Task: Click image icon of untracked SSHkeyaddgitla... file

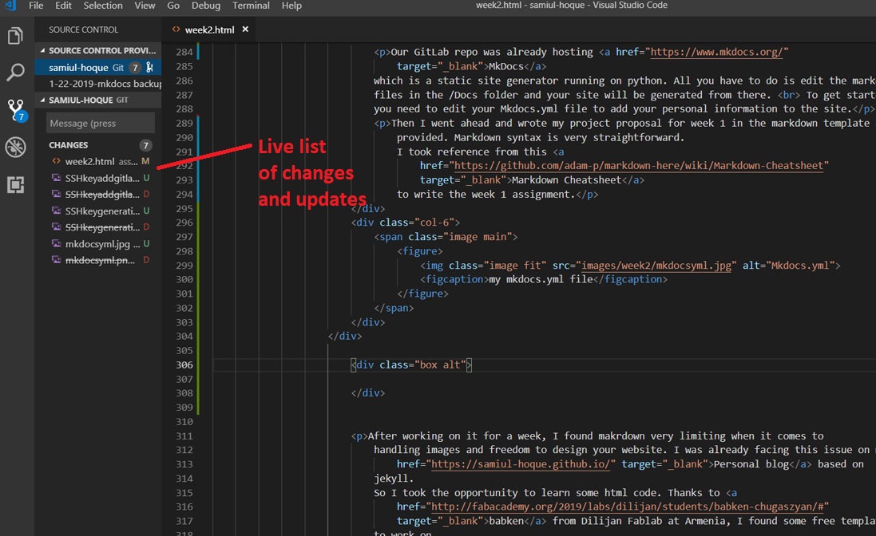Action: tap(56, 178)
